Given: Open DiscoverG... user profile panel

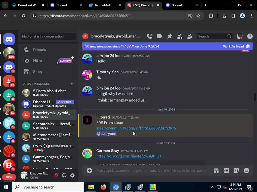Looking at the screenshot, I should click(x=35, y=175).
